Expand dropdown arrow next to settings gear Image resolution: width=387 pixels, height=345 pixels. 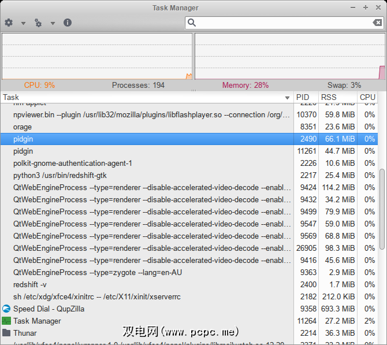24,23
